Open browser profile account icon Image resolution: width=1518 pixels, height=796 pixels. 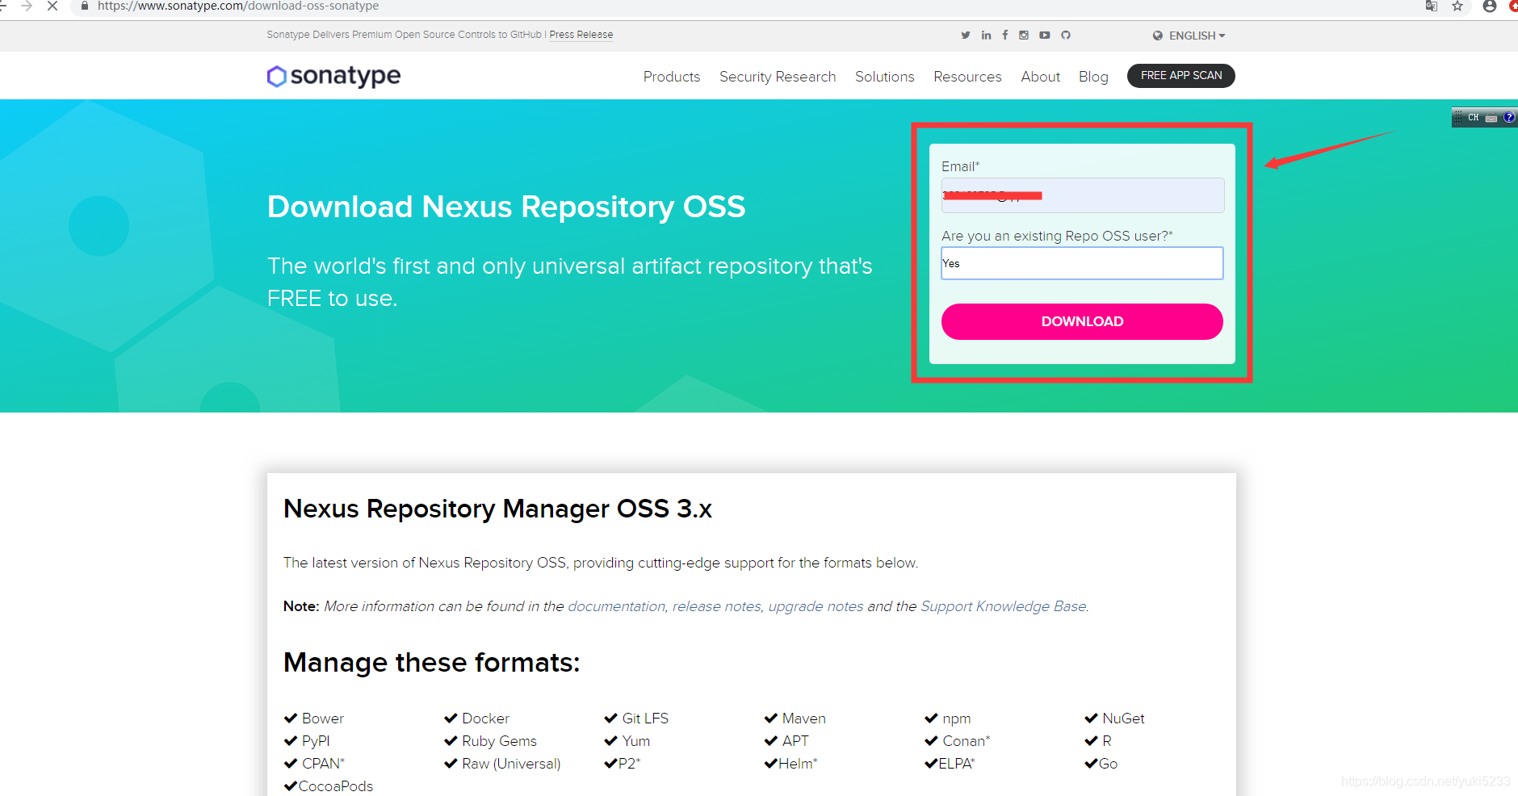pos(1490,6)
